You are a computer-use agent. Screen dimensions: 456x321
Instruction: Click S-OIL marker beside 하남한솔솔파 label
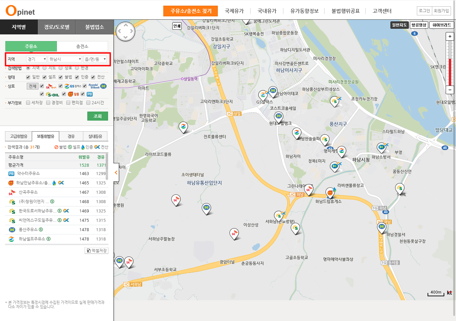[325, 140]
